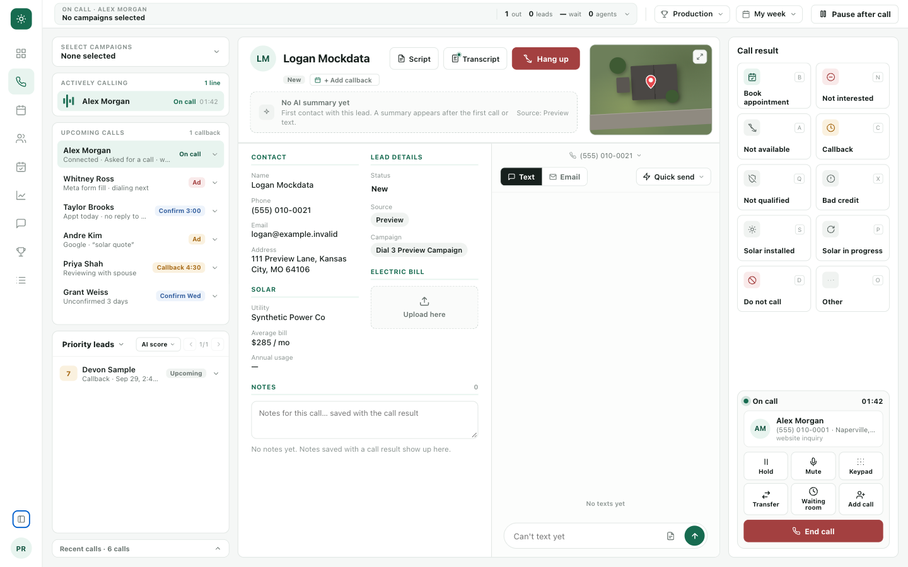Toggle the sidebar collapse button

21,519
